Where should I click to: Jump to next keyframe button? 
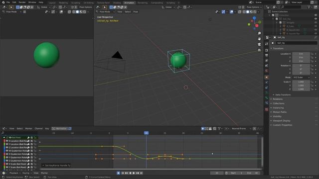[x=138, y=173]
